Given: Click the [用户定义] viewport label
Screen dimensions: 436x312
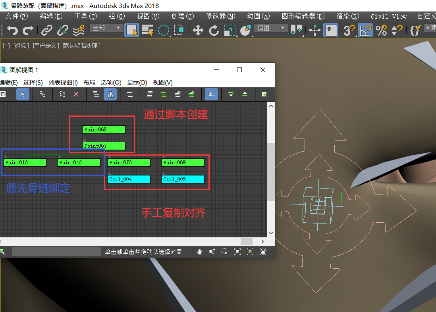Looking at the screenshot, I should pyautogui.click(x=46, y=46).
